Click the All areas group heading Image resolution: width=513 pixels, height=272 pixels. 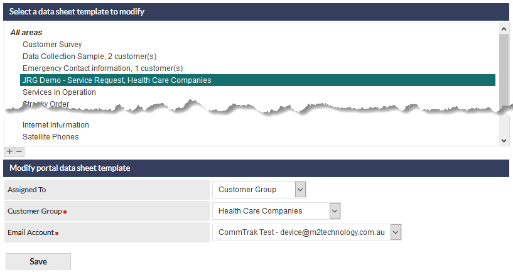click(x=26, y=33)
